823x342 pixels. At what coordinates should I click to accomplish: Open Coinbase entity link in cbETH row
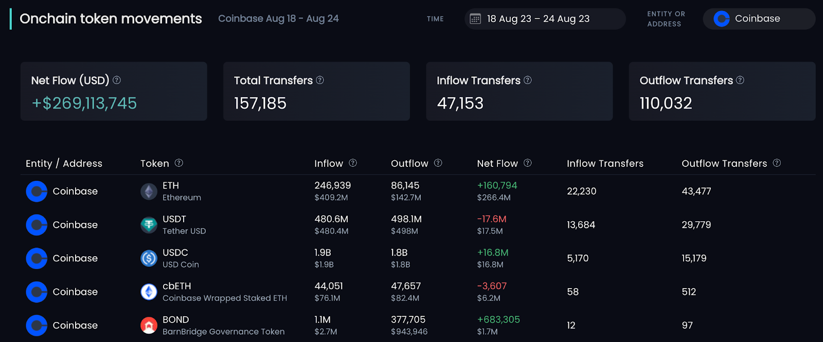coord(75,292)
